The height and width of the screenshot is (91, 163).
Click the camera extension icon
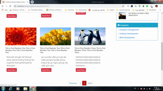coord(136,6)
